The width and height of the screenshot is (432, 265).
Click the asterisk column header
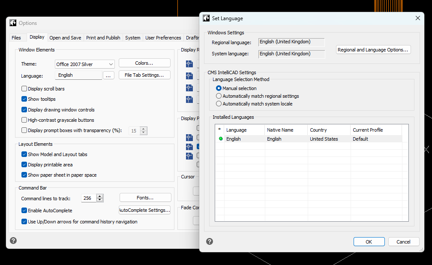point(219,130)
